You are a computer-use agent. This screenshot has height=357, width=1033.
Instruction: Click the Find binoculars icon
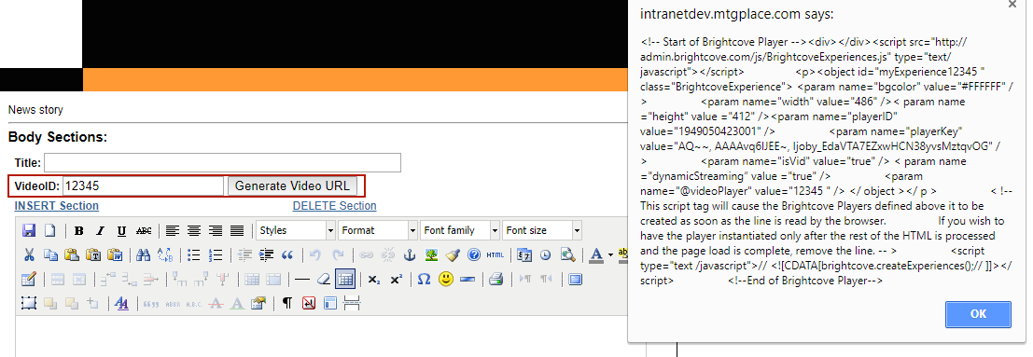144,254
